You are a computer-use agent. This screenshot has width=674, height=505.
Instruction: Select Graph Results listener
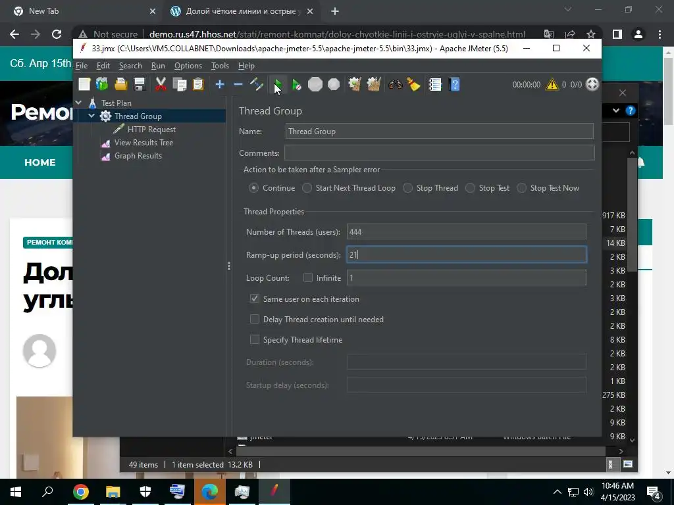[138, 156]
